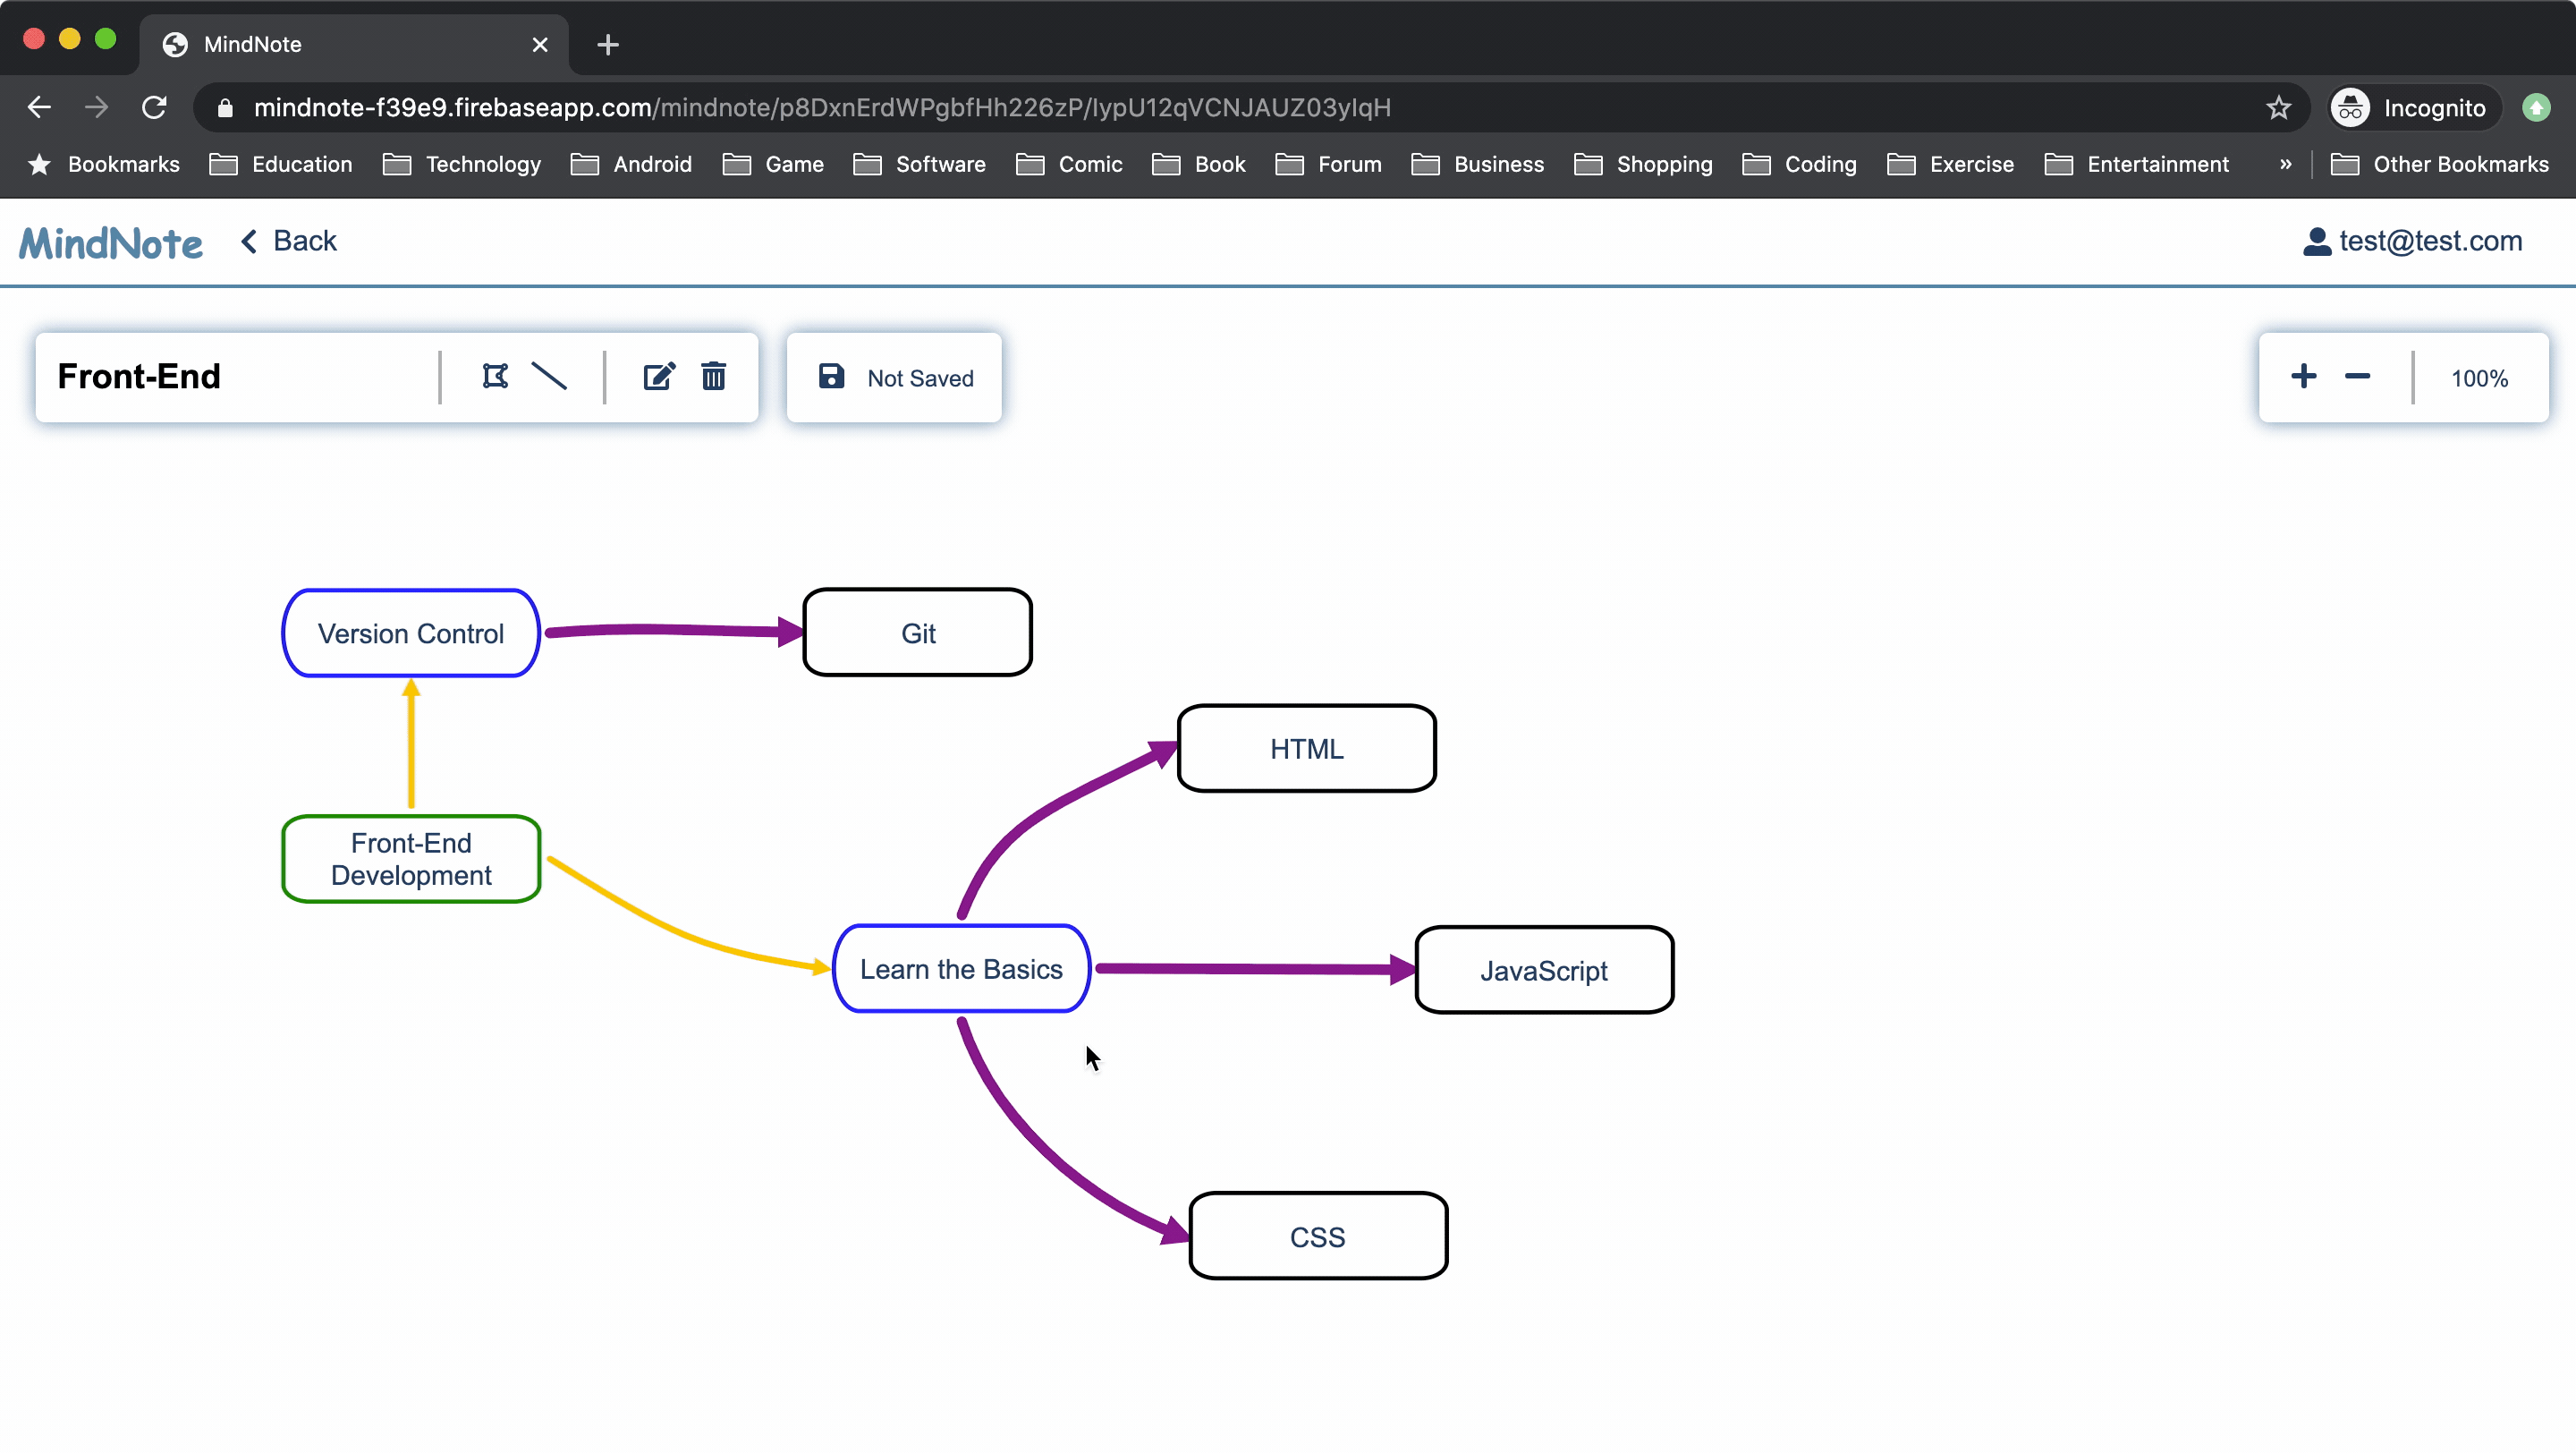Click the Not Saved label

(920, 378)
